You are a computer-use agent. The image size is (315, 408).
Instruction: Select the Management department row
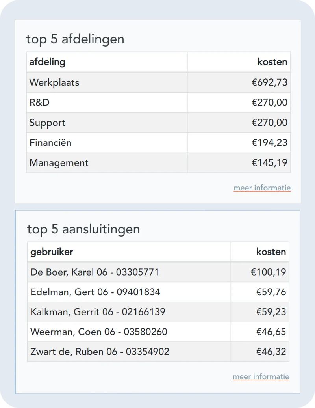159,163
